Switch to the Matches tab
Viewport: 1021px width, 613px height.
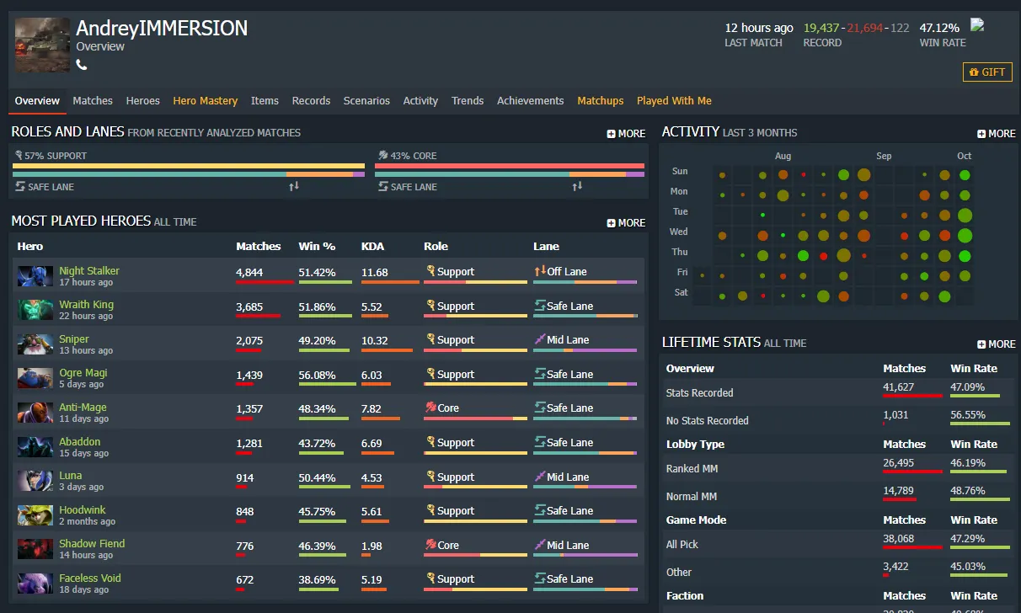(x=93, y=100)
